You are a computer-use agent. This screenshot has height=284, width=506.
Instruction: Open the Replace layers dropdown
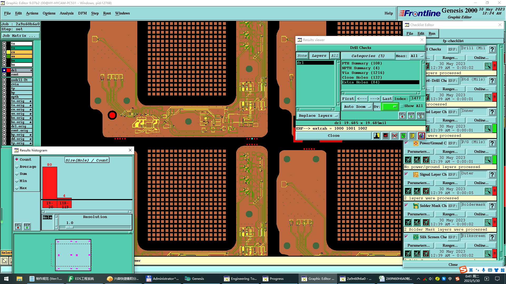(318, 116)
